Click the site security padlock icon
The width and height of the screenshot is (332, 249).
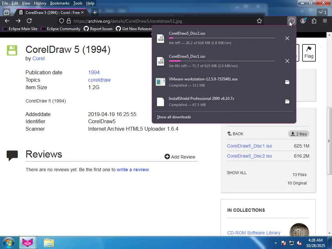tap(69, 21)
